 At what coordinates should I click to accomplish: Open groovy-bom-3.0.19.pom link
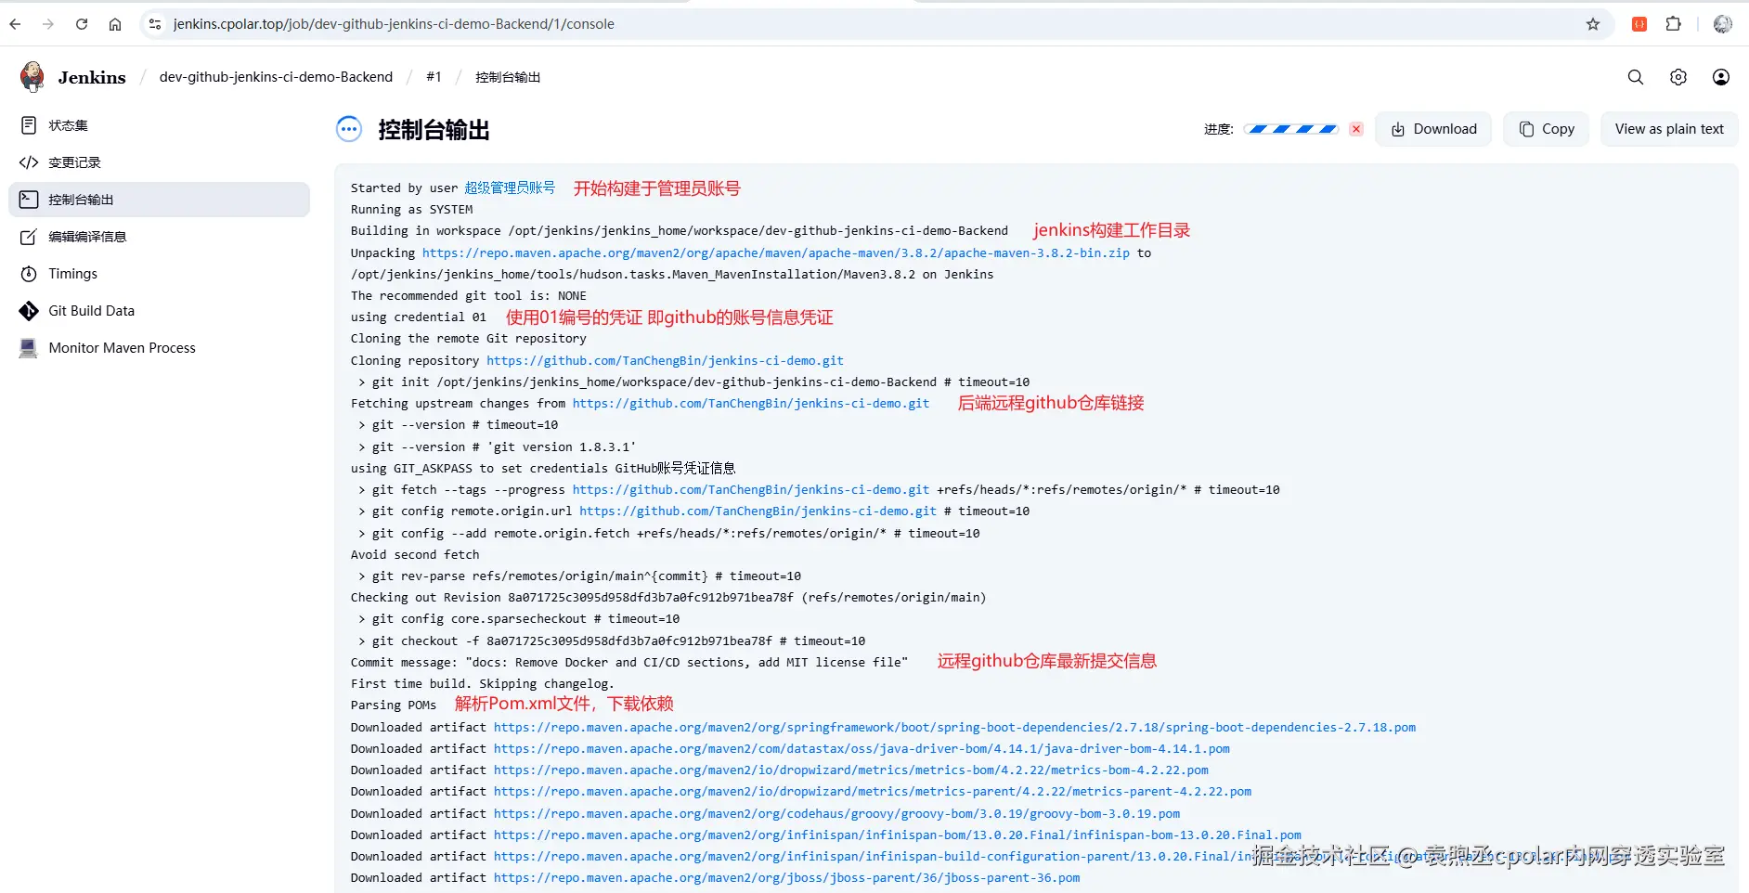tap(836, 813)
